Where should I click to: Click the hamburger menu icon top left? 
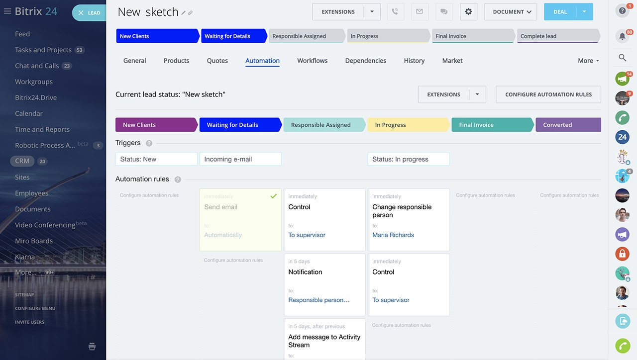[x=7, y=11]
